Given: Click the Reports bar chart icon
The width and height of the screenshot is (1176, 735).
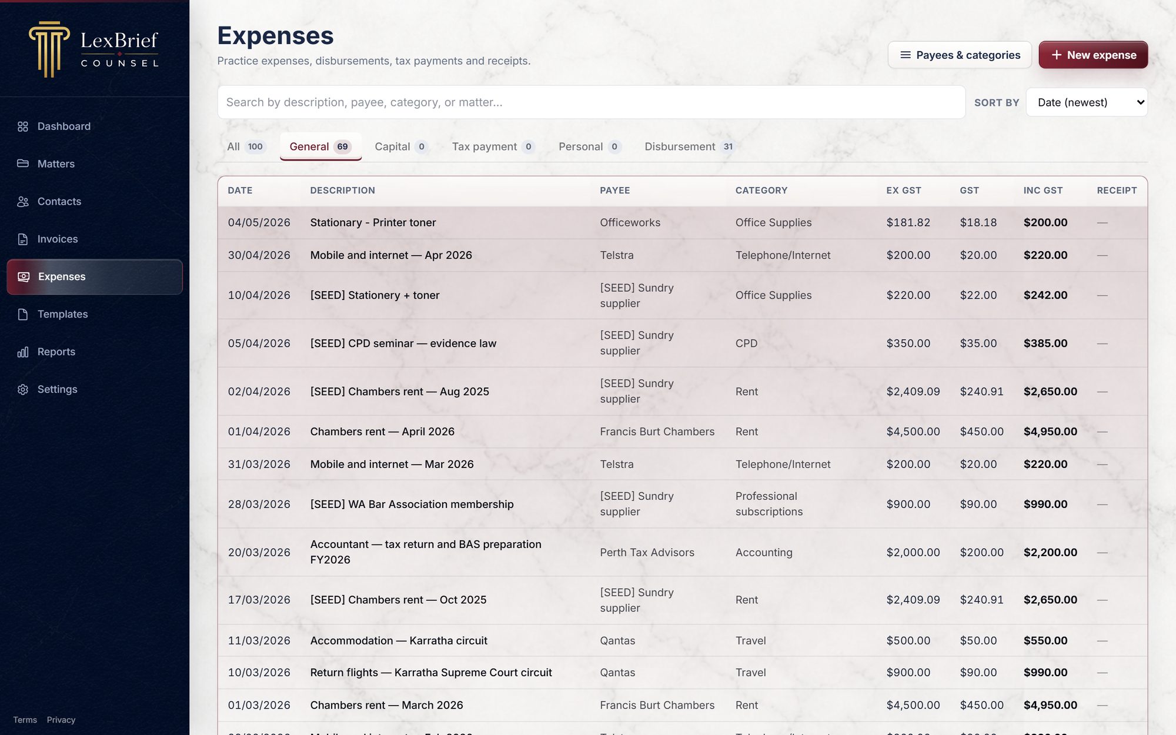Looking at the screenshot, I should tap(23, 352).
